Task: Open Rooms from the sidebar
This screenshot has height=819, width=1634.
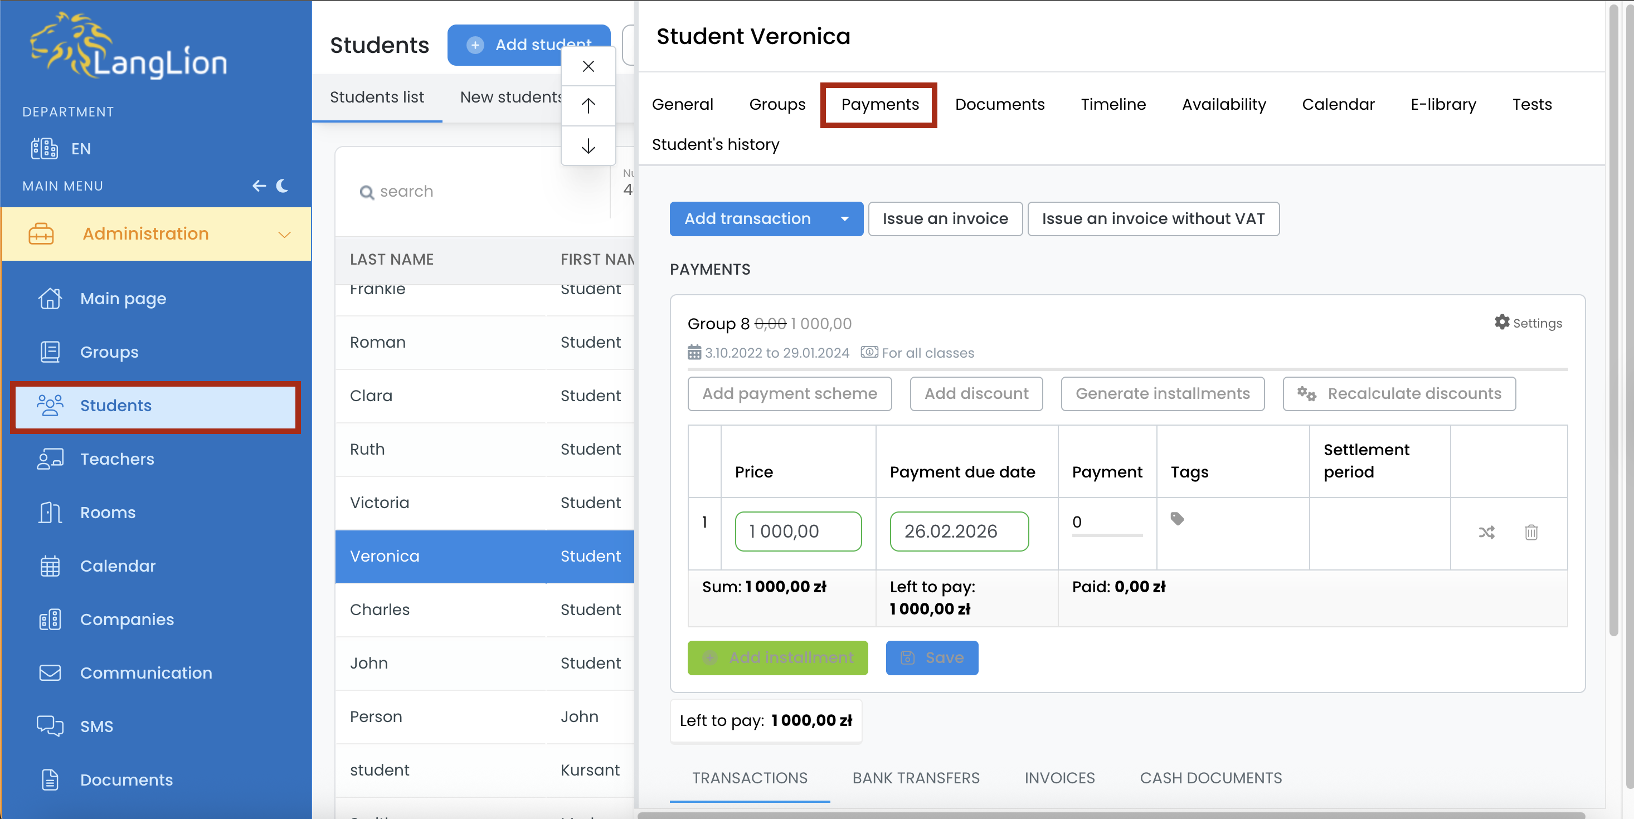Action: coord(107,512)
